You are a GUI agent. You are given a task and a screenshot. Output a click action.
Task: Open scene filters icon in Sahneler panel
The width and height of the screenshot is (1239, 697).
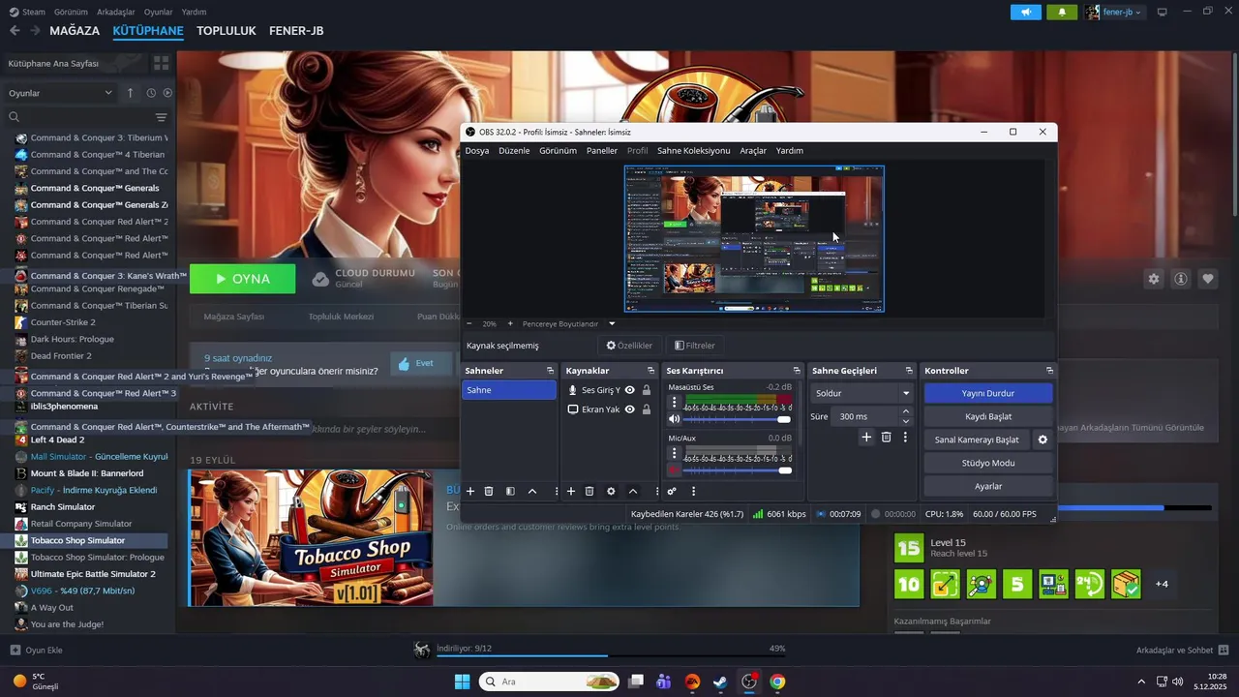click(x=510, y=492)
